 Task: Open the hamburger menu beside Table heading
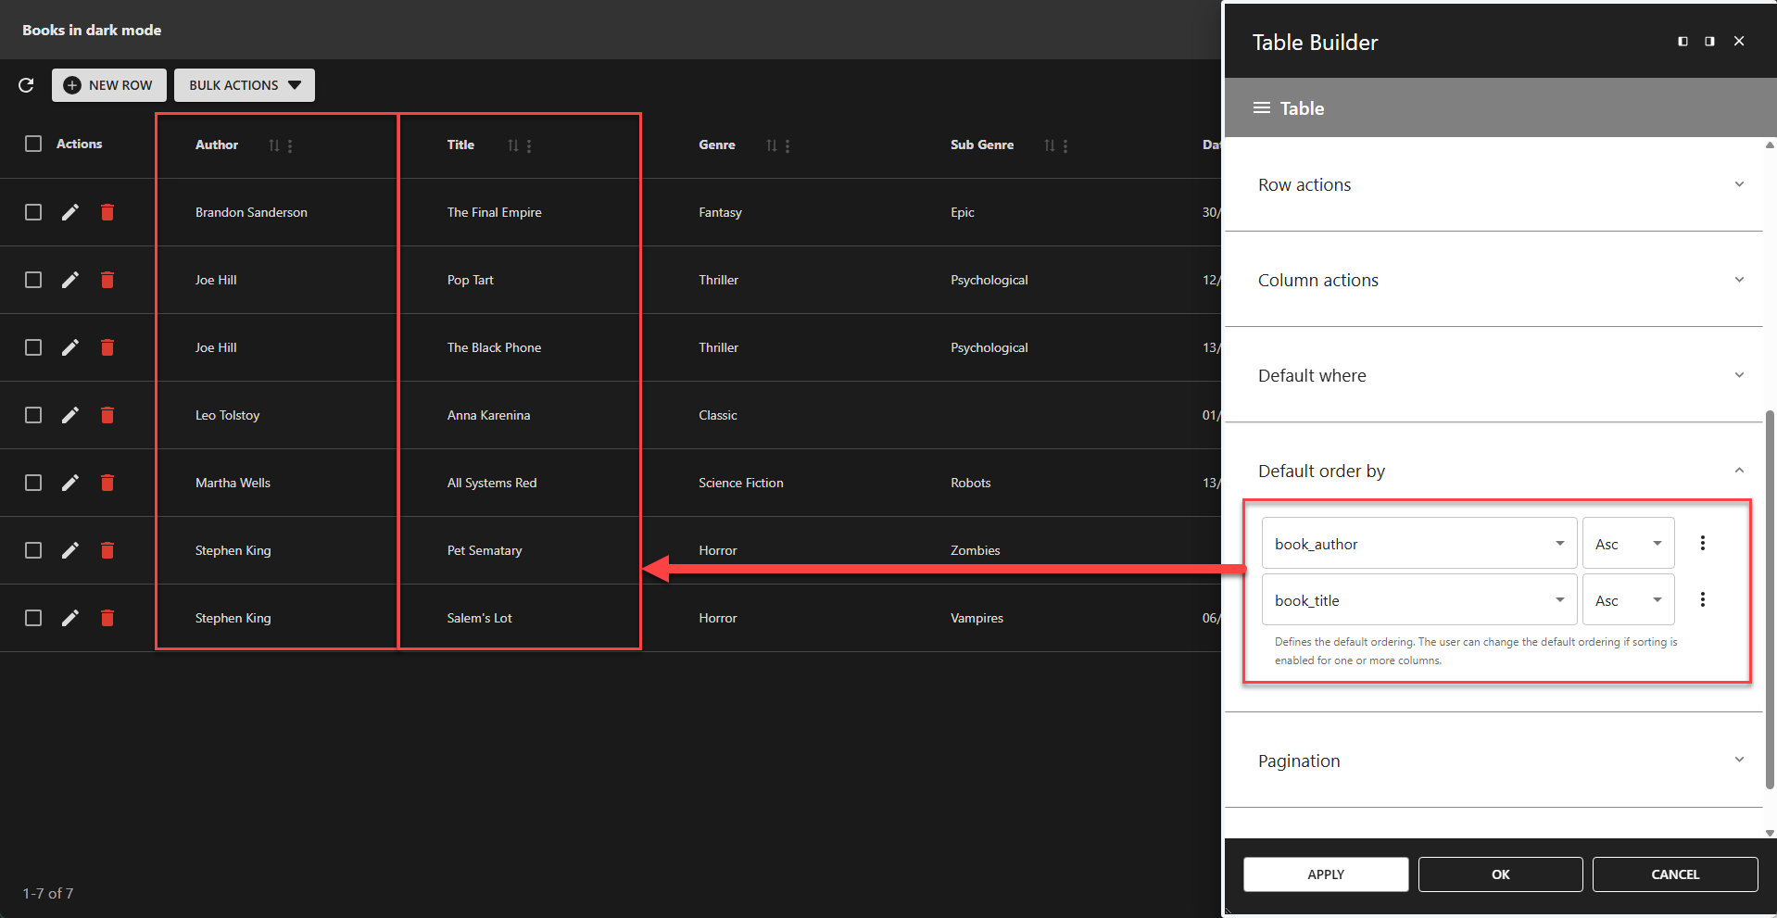[x=1262, y=107]
